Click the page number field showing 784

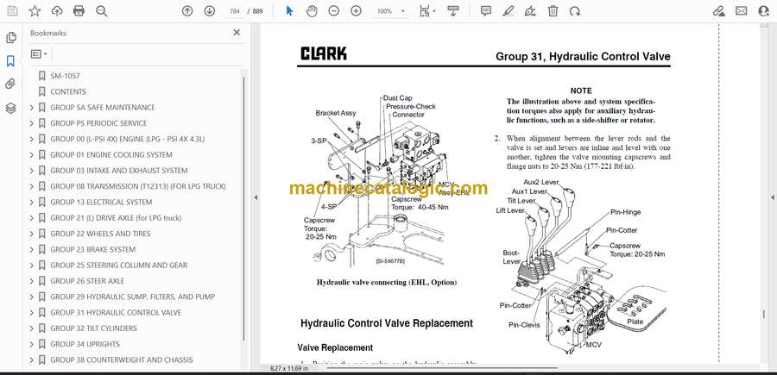pyautogui.click(x=236, y=11)
